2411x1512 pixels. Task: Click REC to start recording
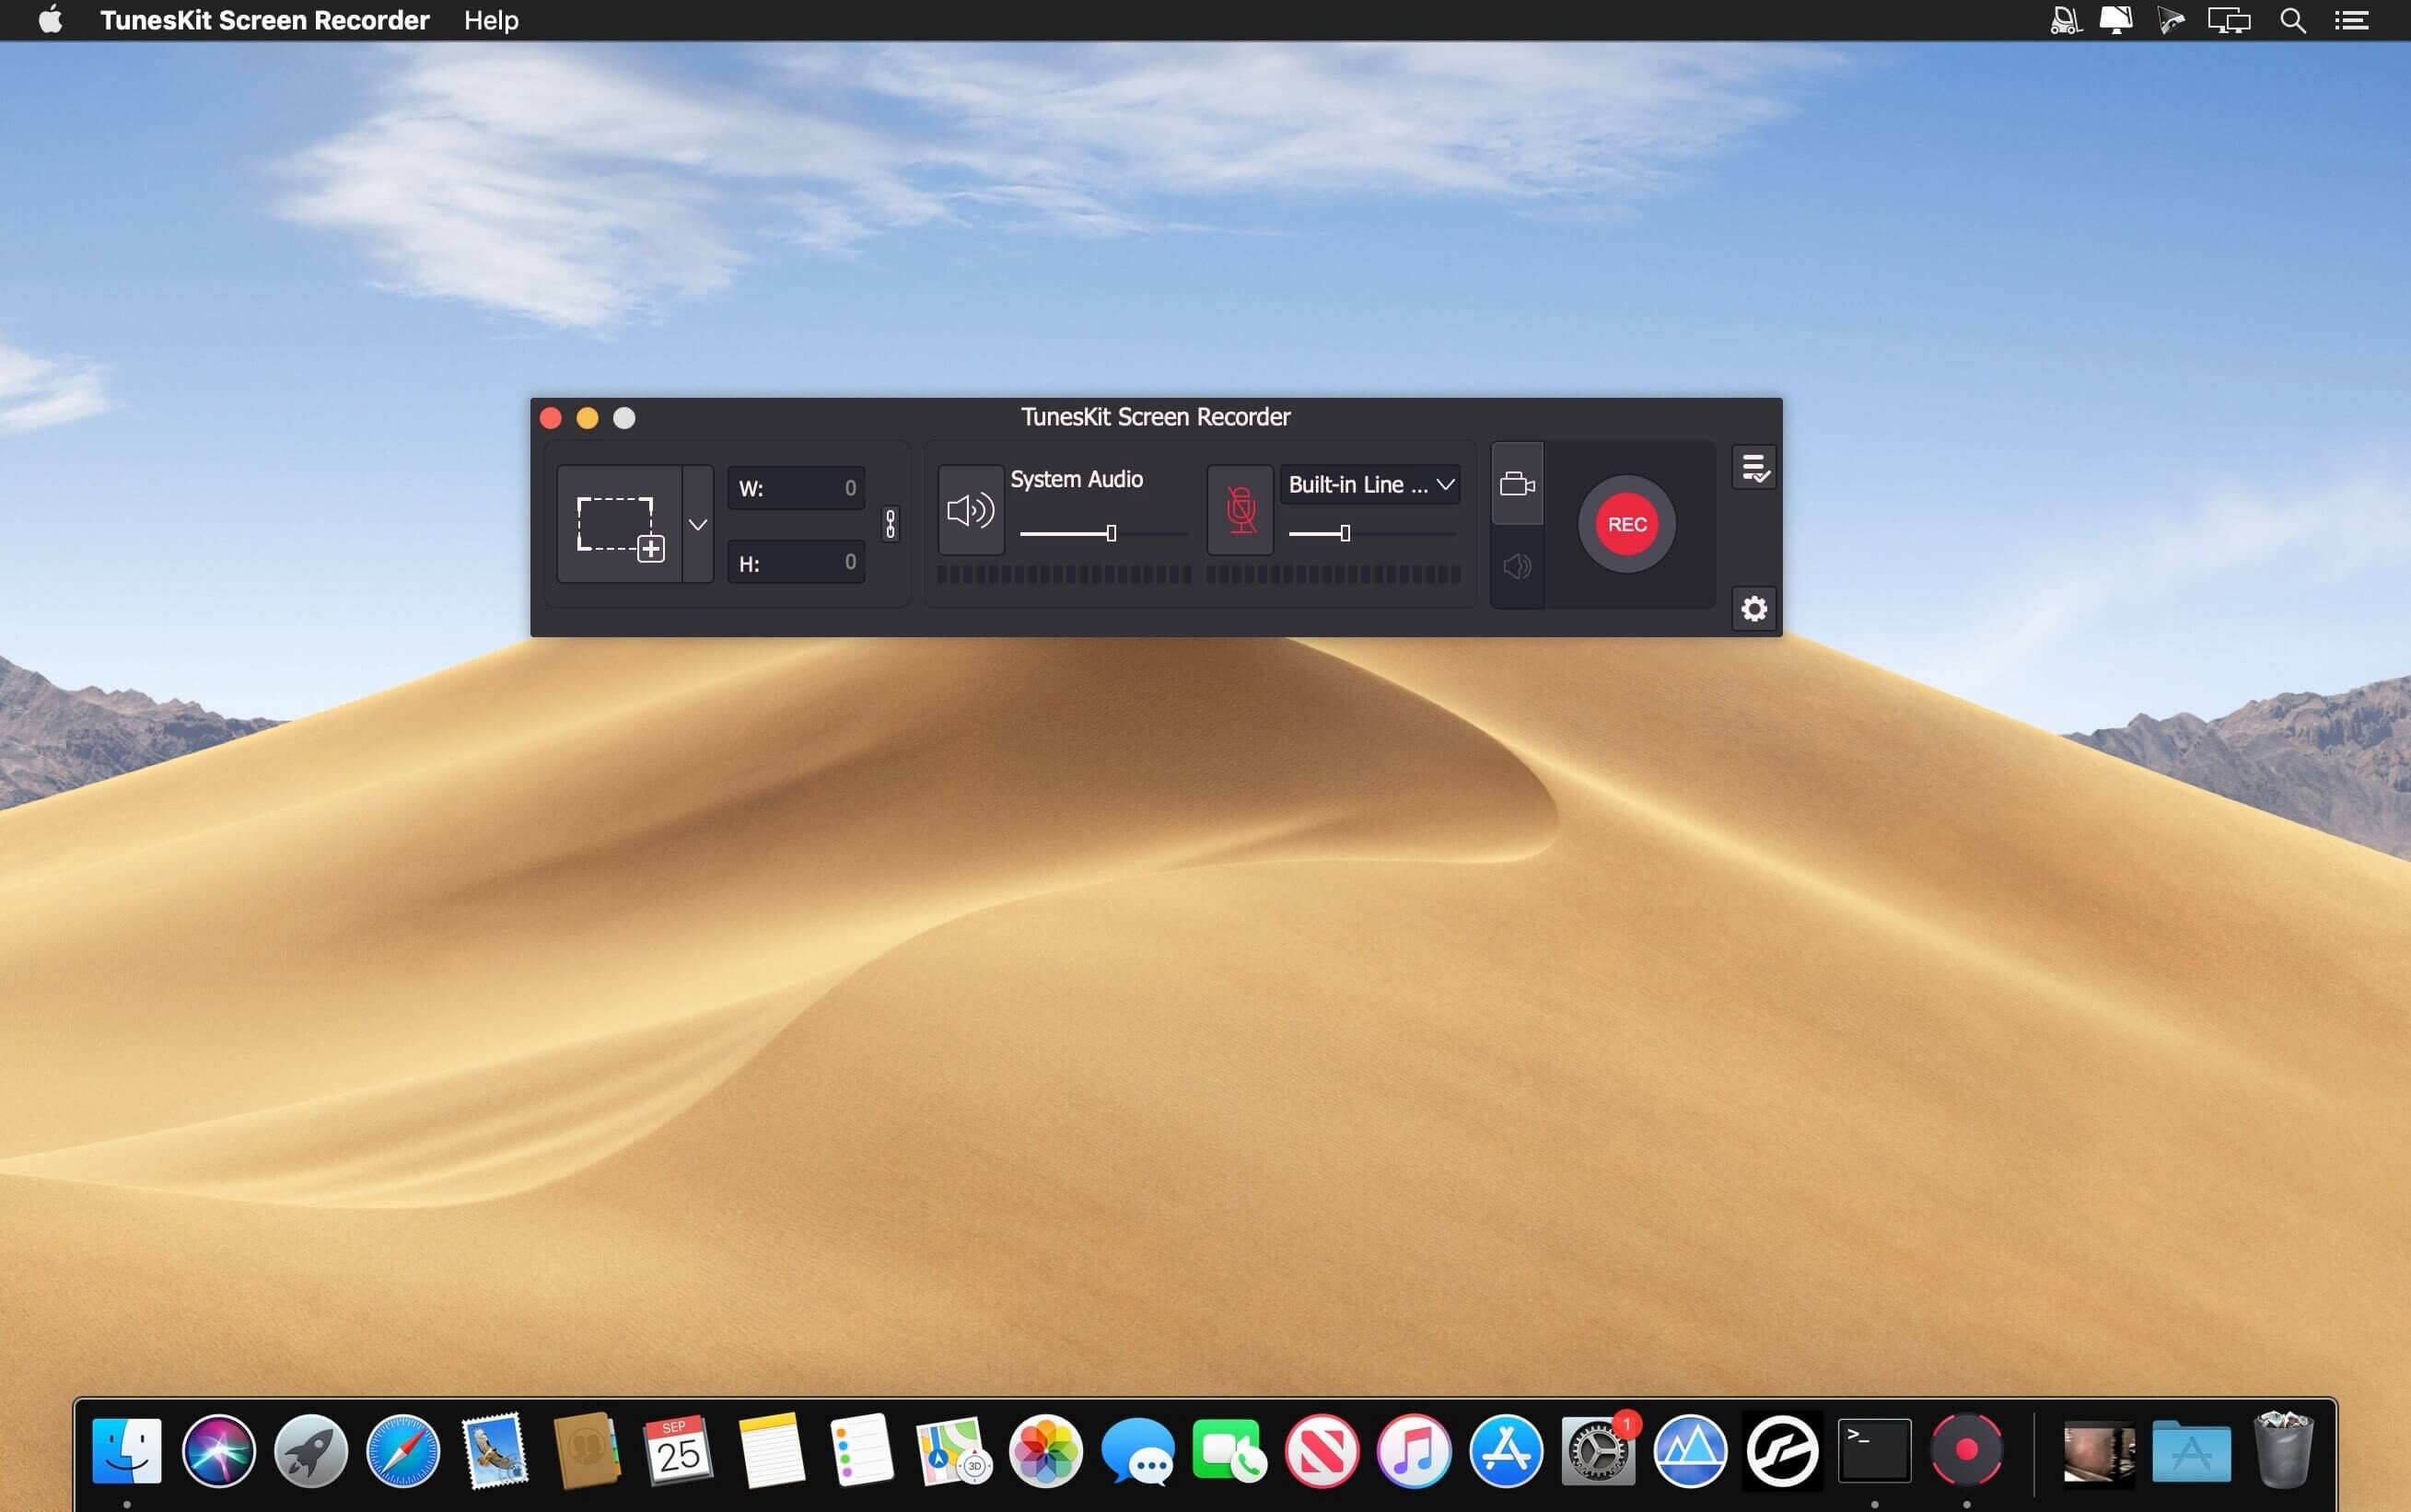coord(1625,523)
